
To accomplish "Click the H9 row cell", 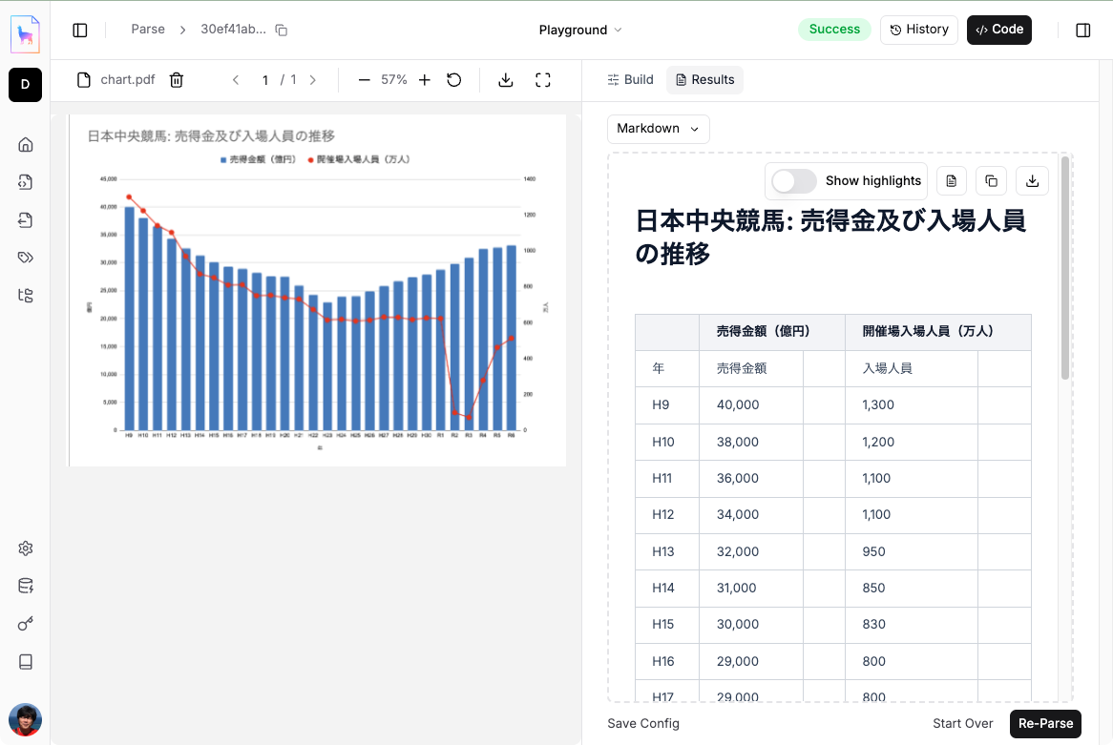I will pyautogui.click(x=667, y=405).
